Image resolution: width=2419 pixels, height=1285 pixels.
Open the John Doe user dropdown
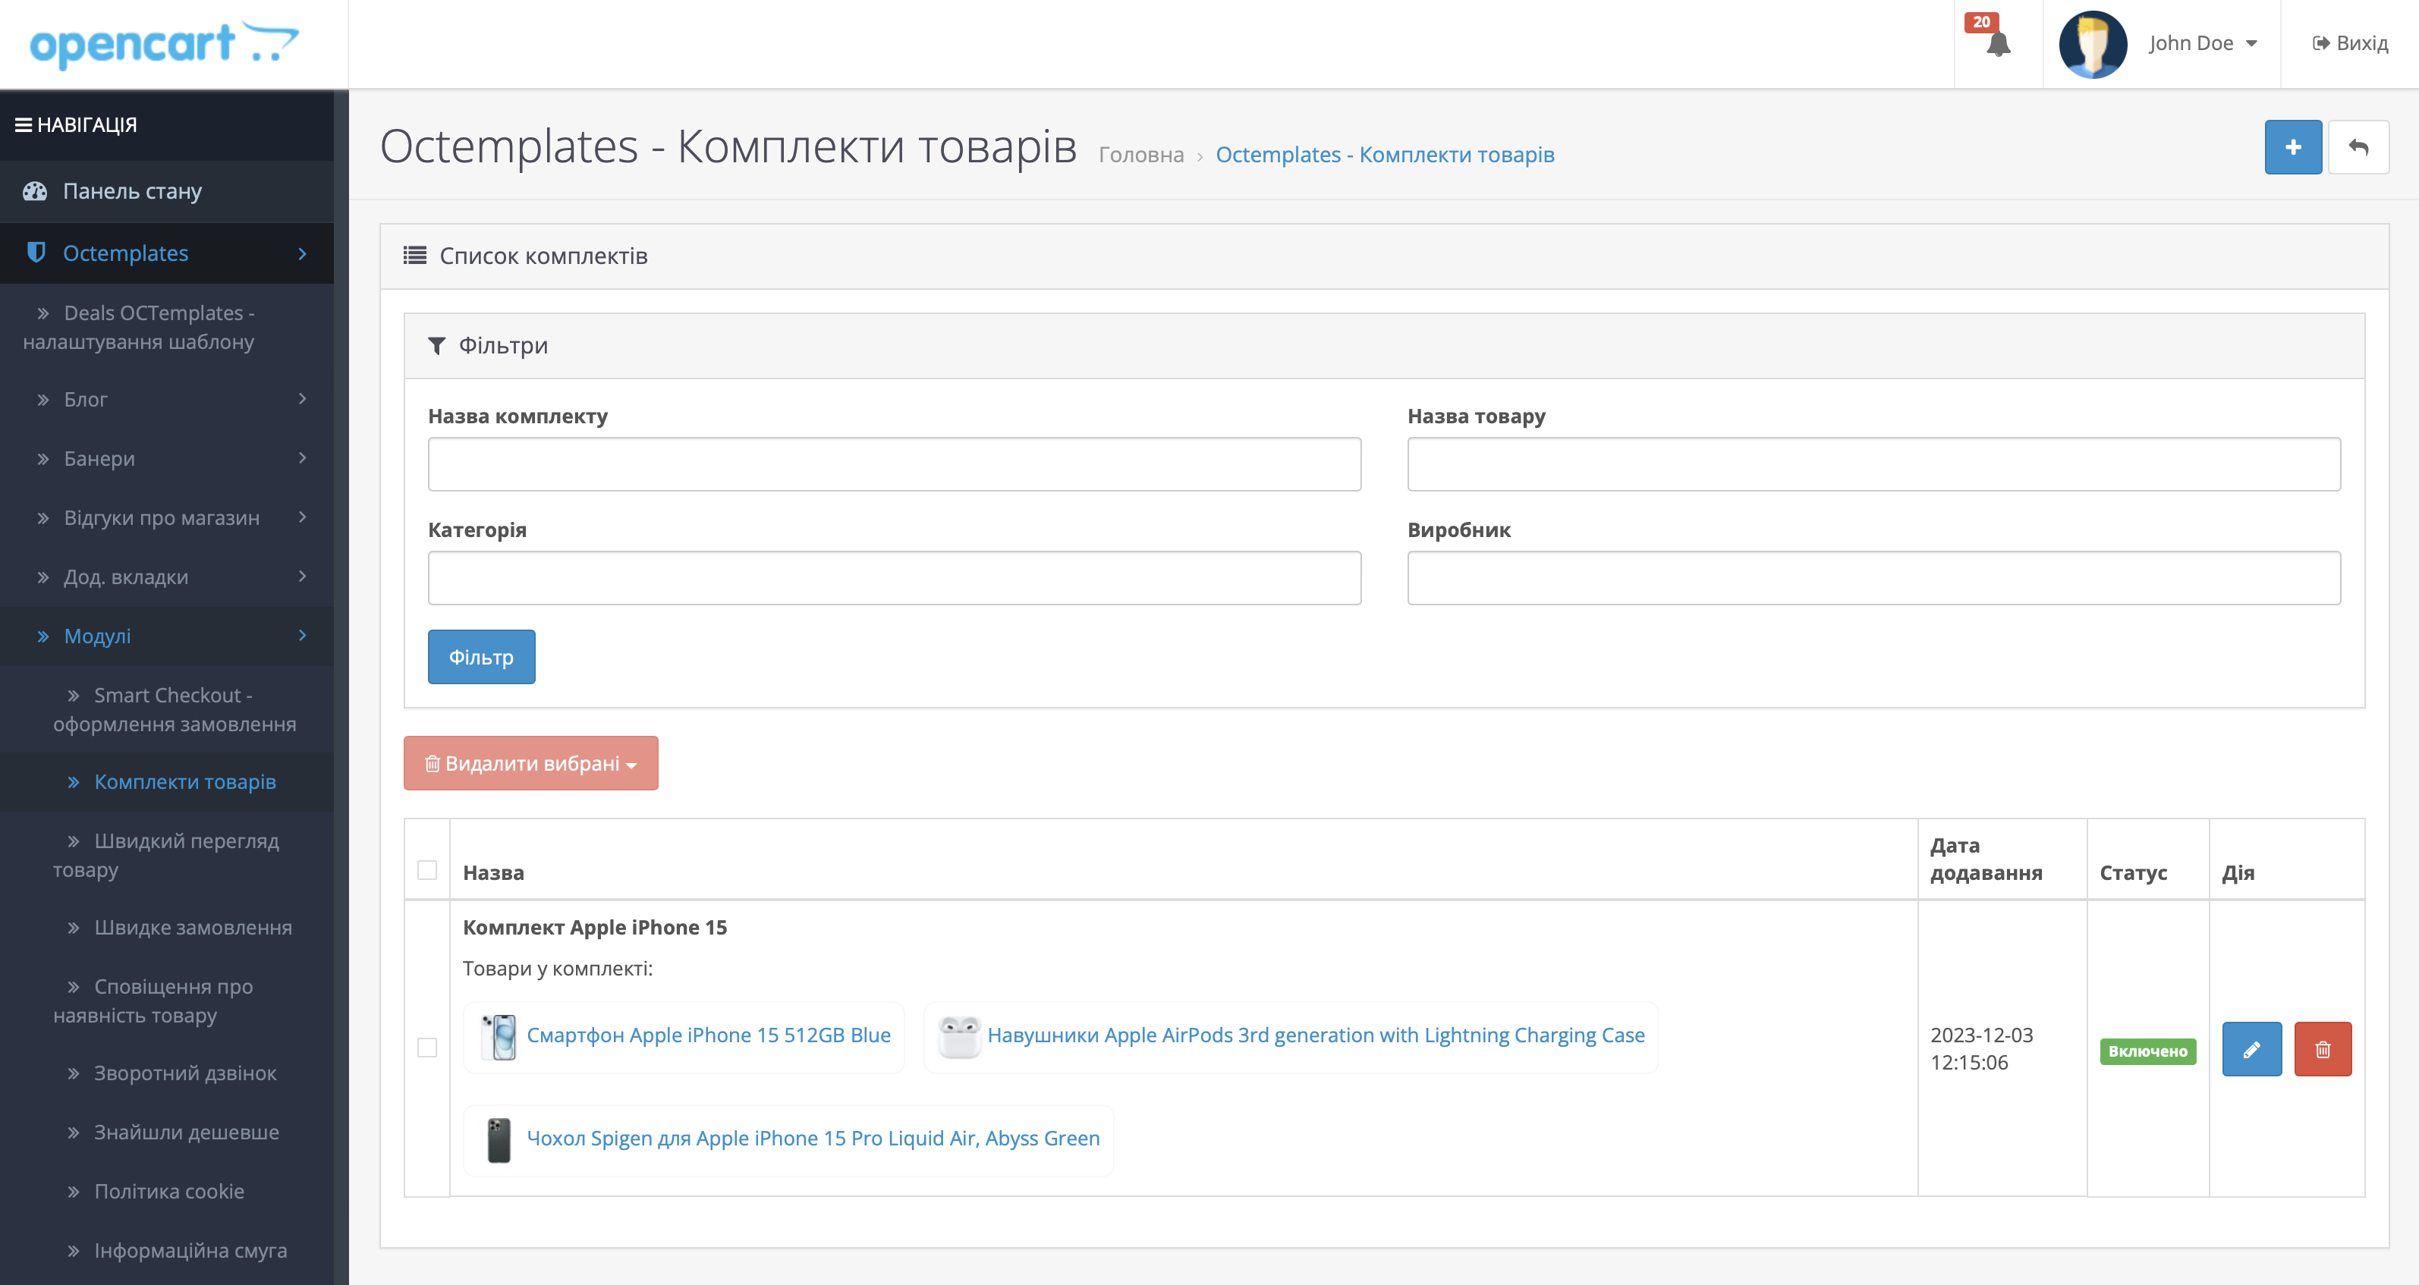point(2202,43)
